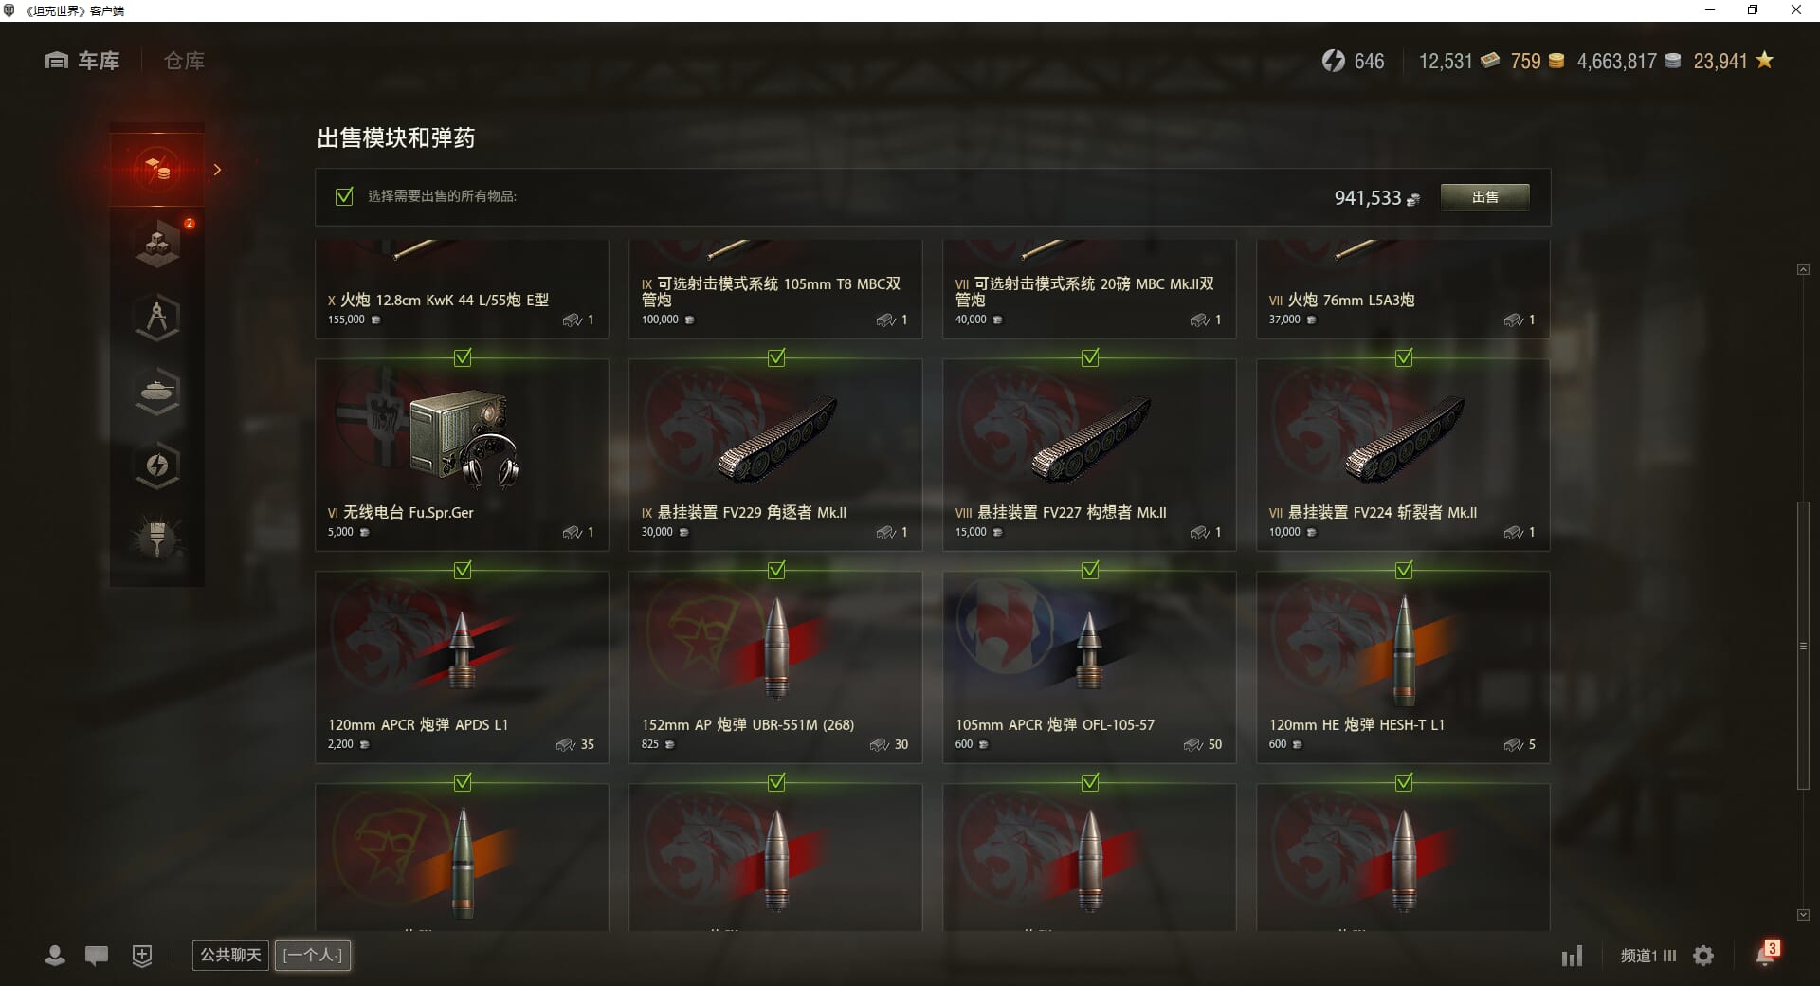1820x986 pixels.
Task: Switch to the 车库 tab
Action: (x=82, y=61)
